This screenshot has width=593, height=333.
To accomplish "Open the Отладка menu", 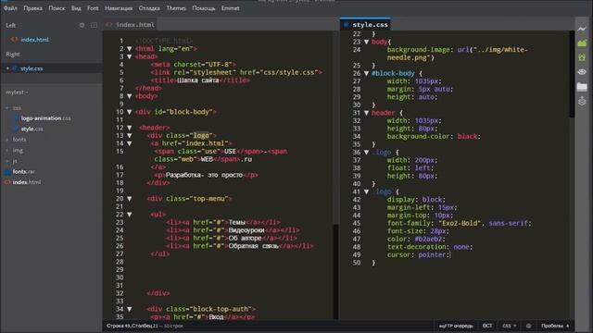I will (149, 8).
